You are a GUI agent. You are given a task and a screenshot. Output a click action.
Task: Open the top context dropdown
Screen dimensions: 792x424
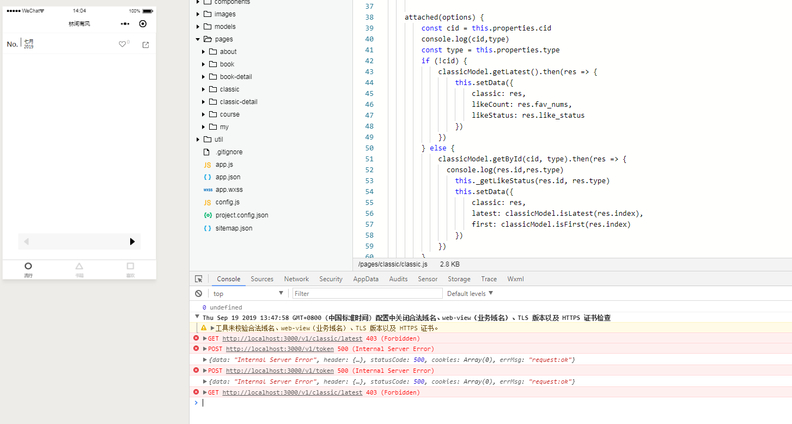coord(248,293)
